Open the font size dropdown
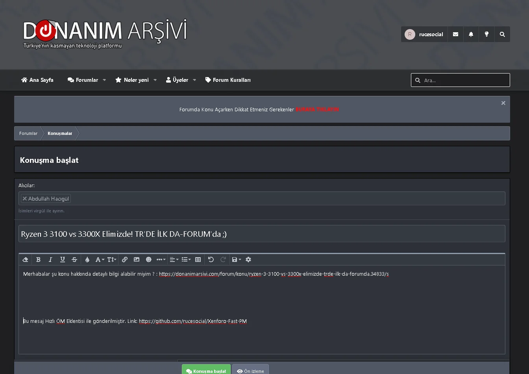Screen dimensions: 529x374 pos(111,260)
